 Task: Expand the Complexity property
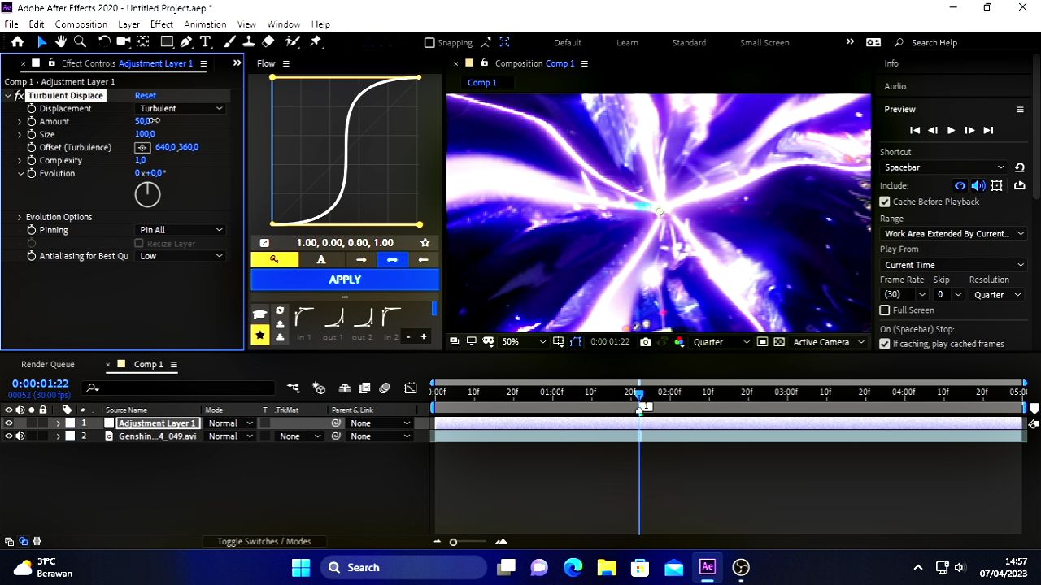pyautogui.click(x=20, y=160)
